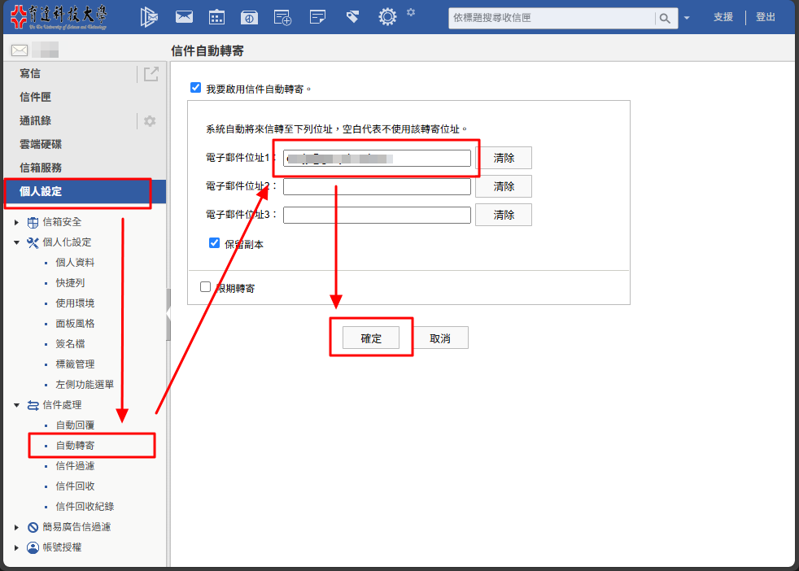This screenshot has height=571, width=799.
Task: Uncheck 我要啟用信件自動轉寄 checkbox
Action: [195, 88]
